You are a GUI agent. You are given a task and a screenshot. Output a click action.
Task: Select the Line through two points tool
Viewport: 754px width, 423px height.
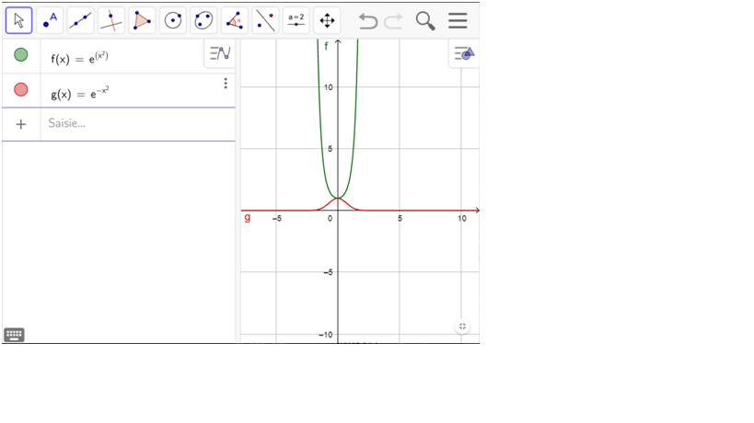coord(81,20)
